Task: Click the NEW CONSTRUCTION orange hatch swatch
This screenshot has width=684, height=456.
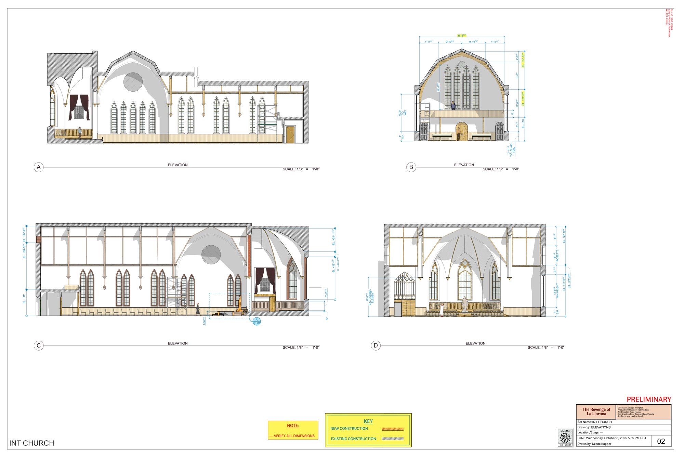Action: point(392,428)
